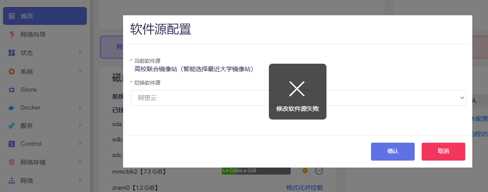Click the gears icon beside 服务
The image size is (488, 192).
[11, 126]
